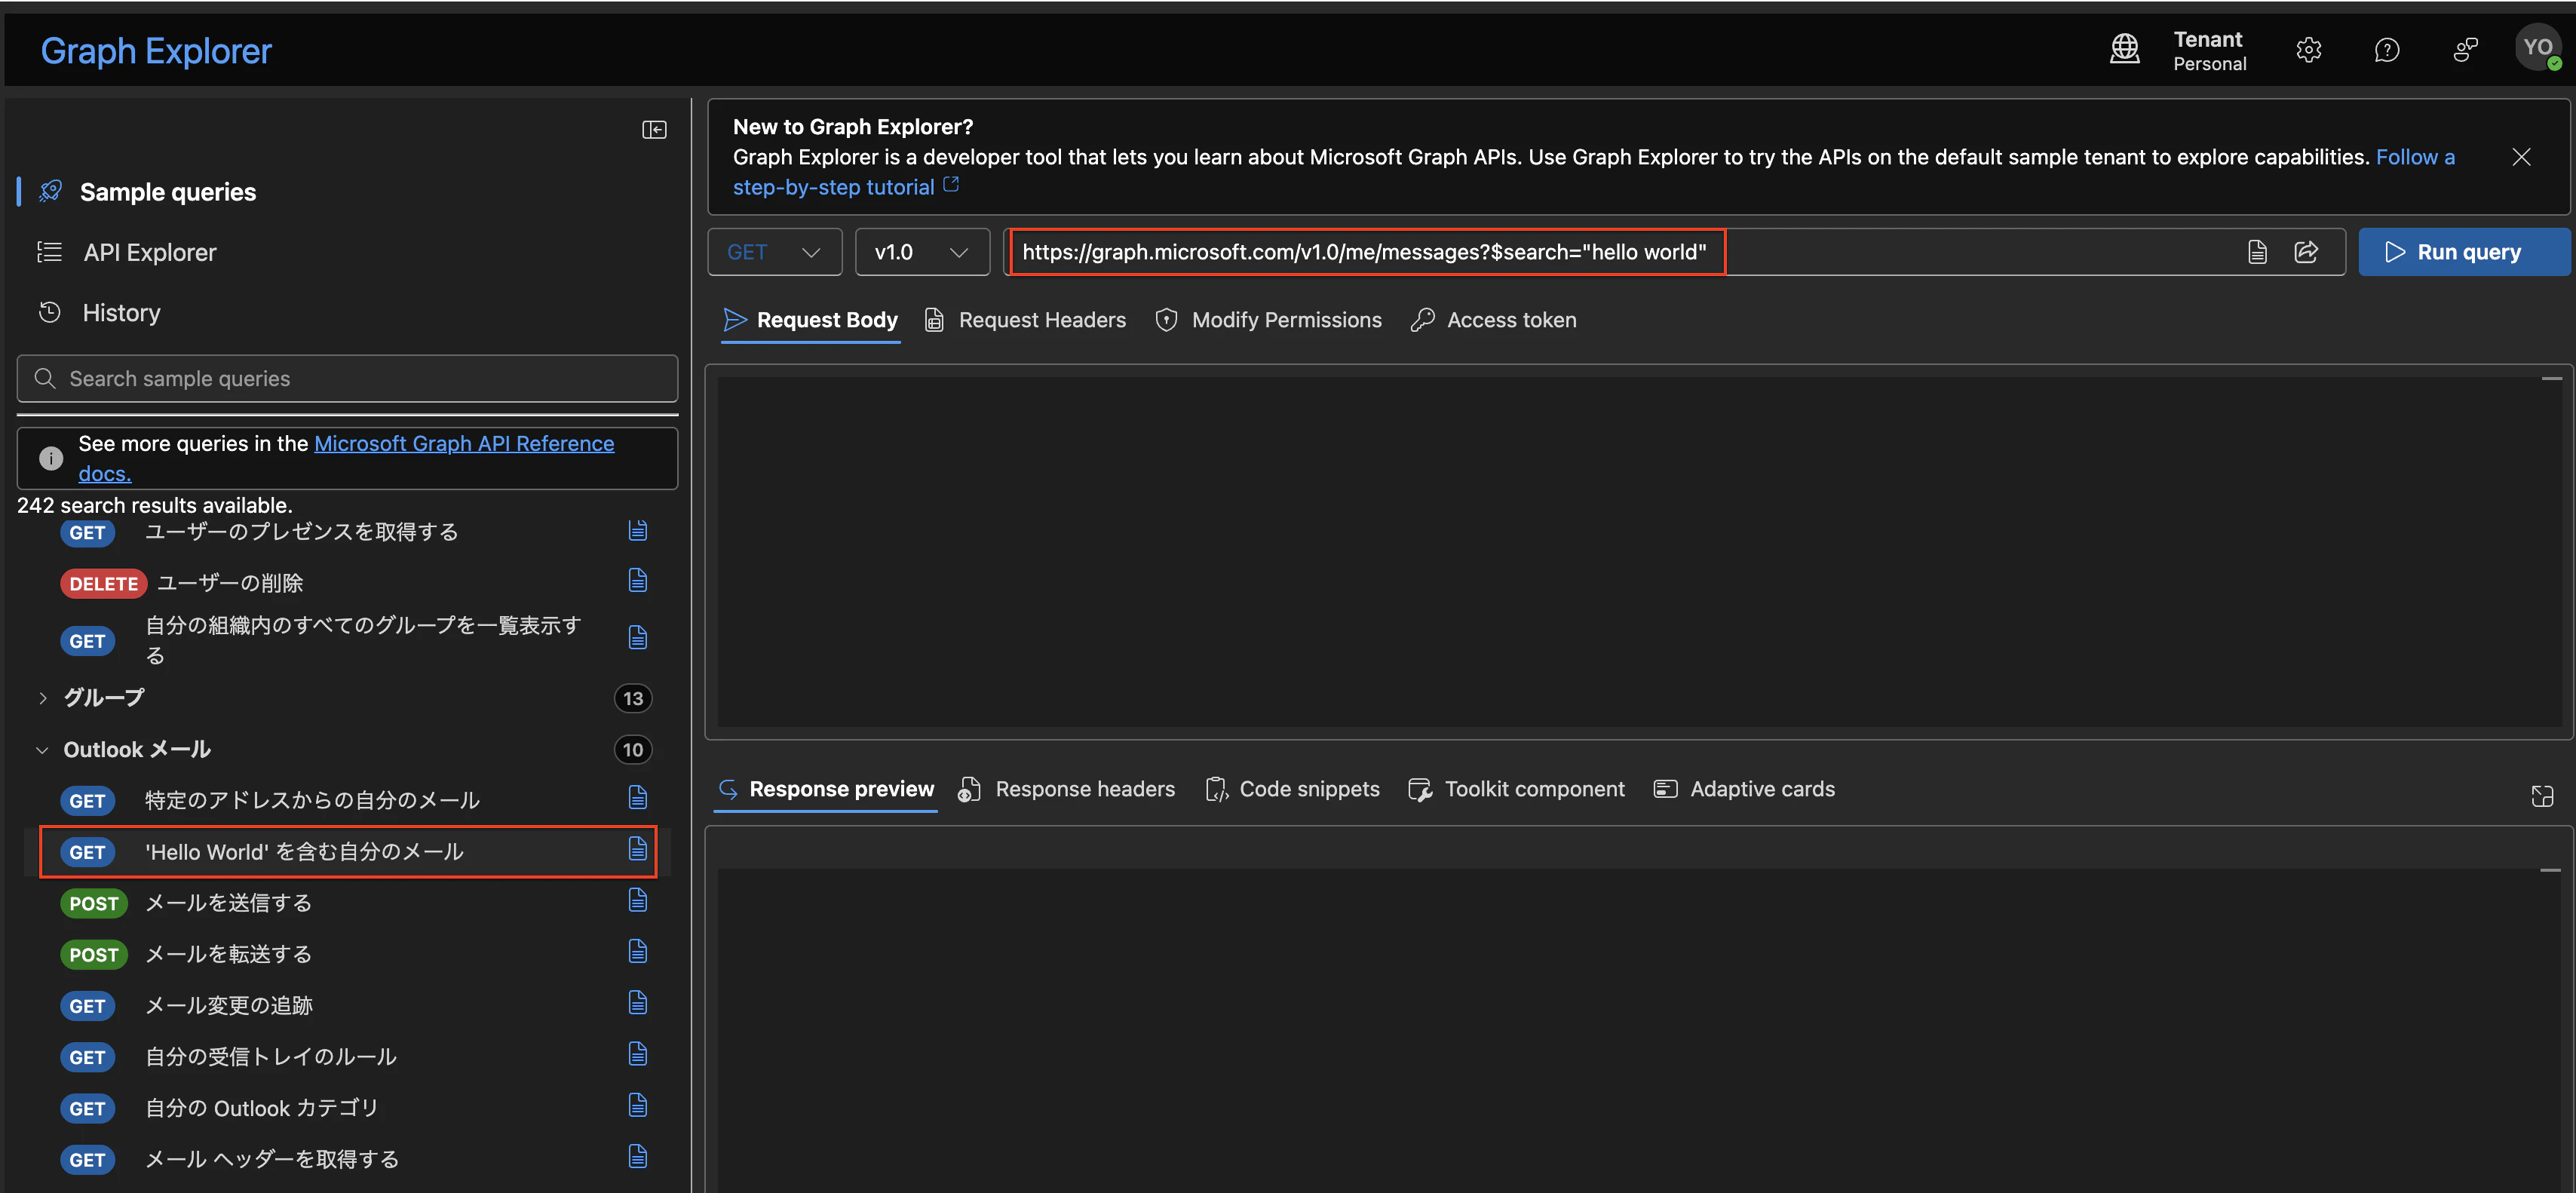
Task: Click the Tenant Personal label
Action: click(x=2209, y=50)
